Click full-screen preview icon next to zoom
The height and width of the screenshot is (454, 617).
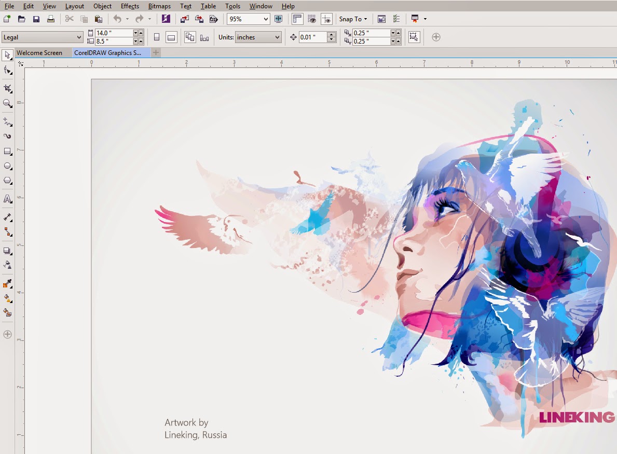pyautogui.click(x=278, y=19)
